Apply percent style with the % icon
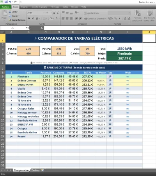This screenshot has height=176, width=156. (115, 18)
